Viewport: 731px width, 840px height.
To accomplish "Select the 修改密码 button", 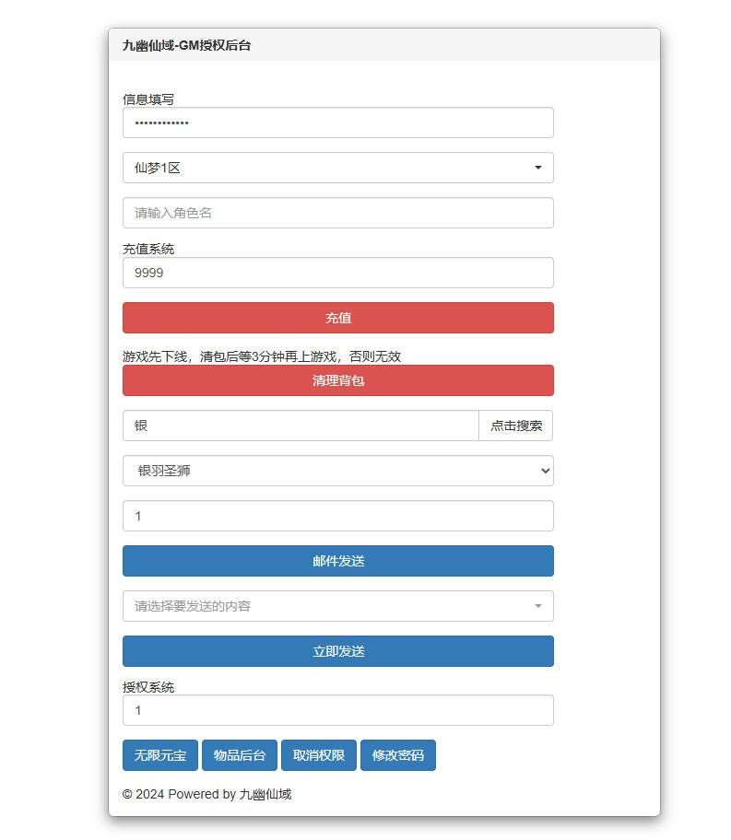I will pyautogui.click(x=398, y=755).
